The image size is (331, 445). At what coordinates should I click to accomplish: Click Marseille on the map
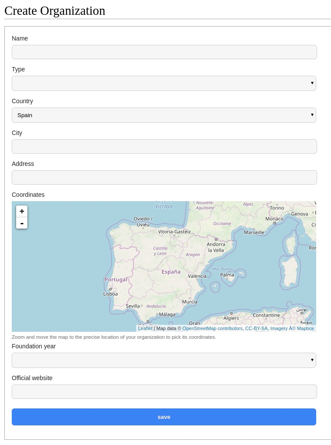pos(254,233)
